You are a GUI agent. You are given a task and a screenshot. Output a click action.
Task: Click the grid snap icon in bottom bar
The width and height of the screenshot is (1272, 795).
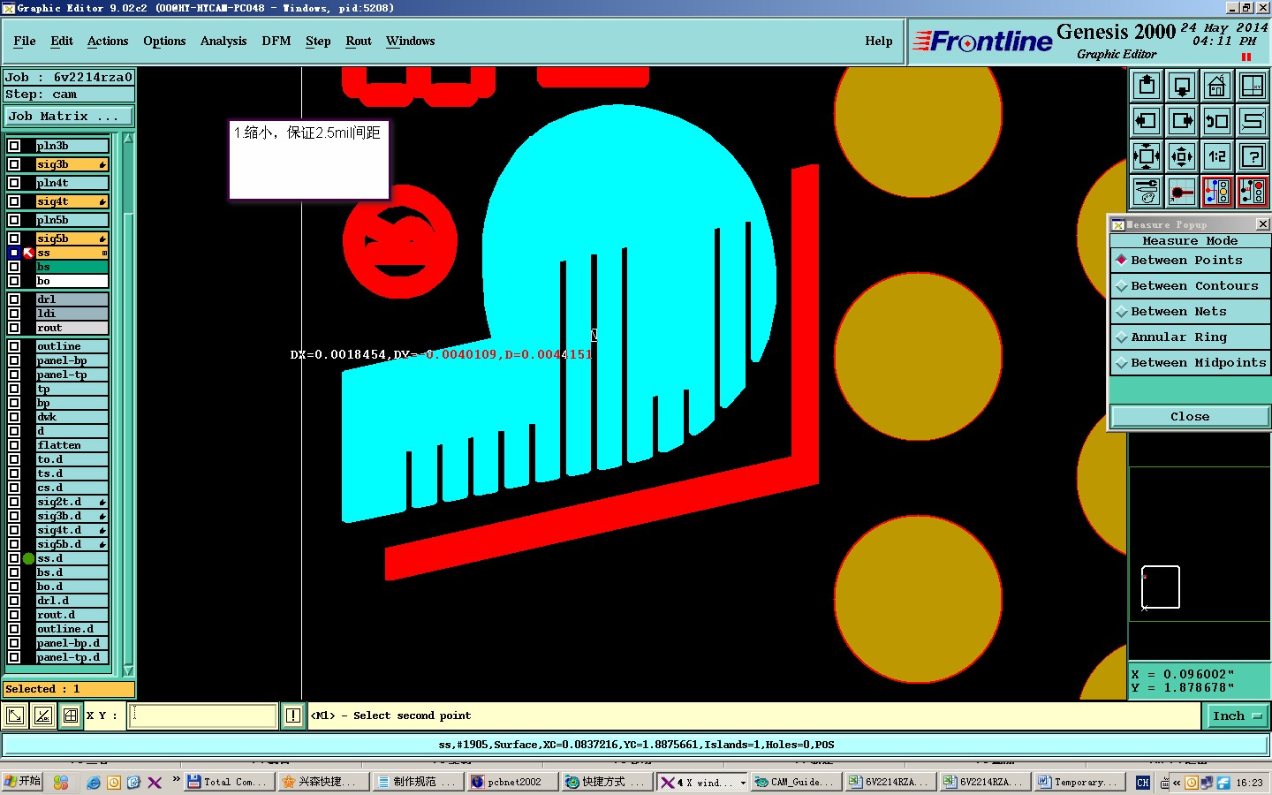tap(71, 715)
